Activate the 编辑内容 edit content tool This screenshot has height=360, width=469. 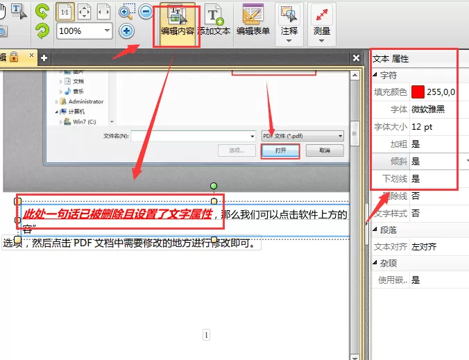(x=178, y=24)
